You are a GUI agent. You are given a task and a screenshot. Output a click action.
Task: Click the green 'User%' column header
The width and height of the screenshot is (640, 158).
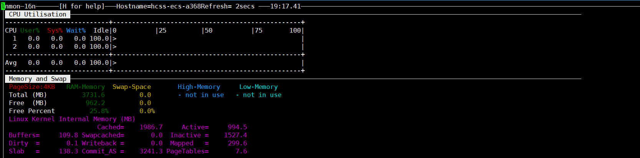[30, 31]
